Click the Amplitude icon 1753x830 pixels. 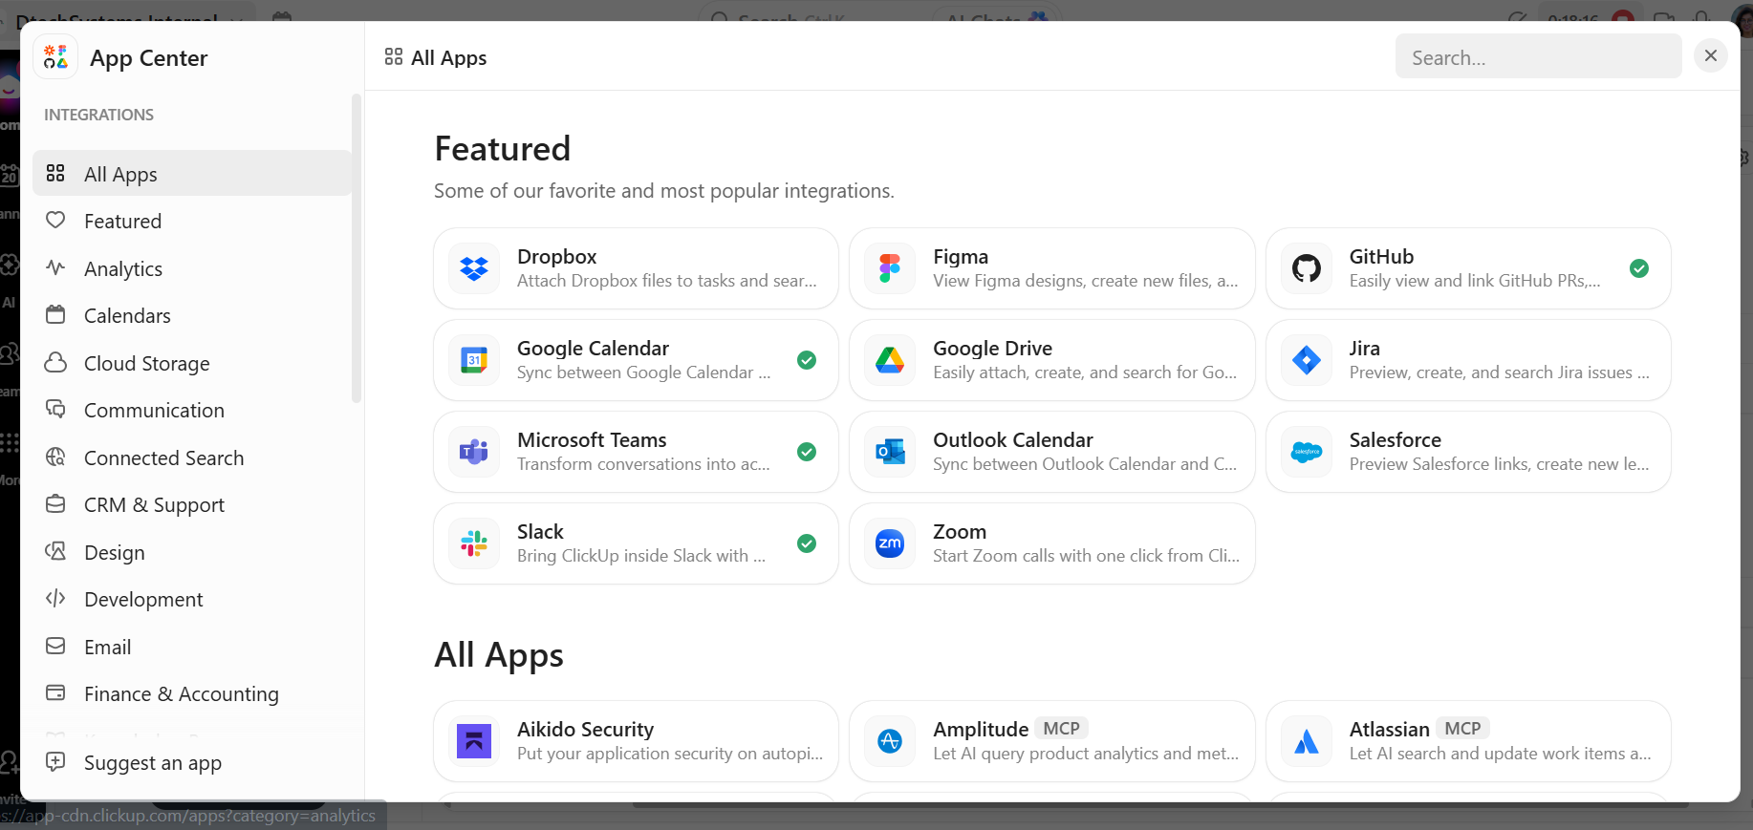tap(890, 741)
